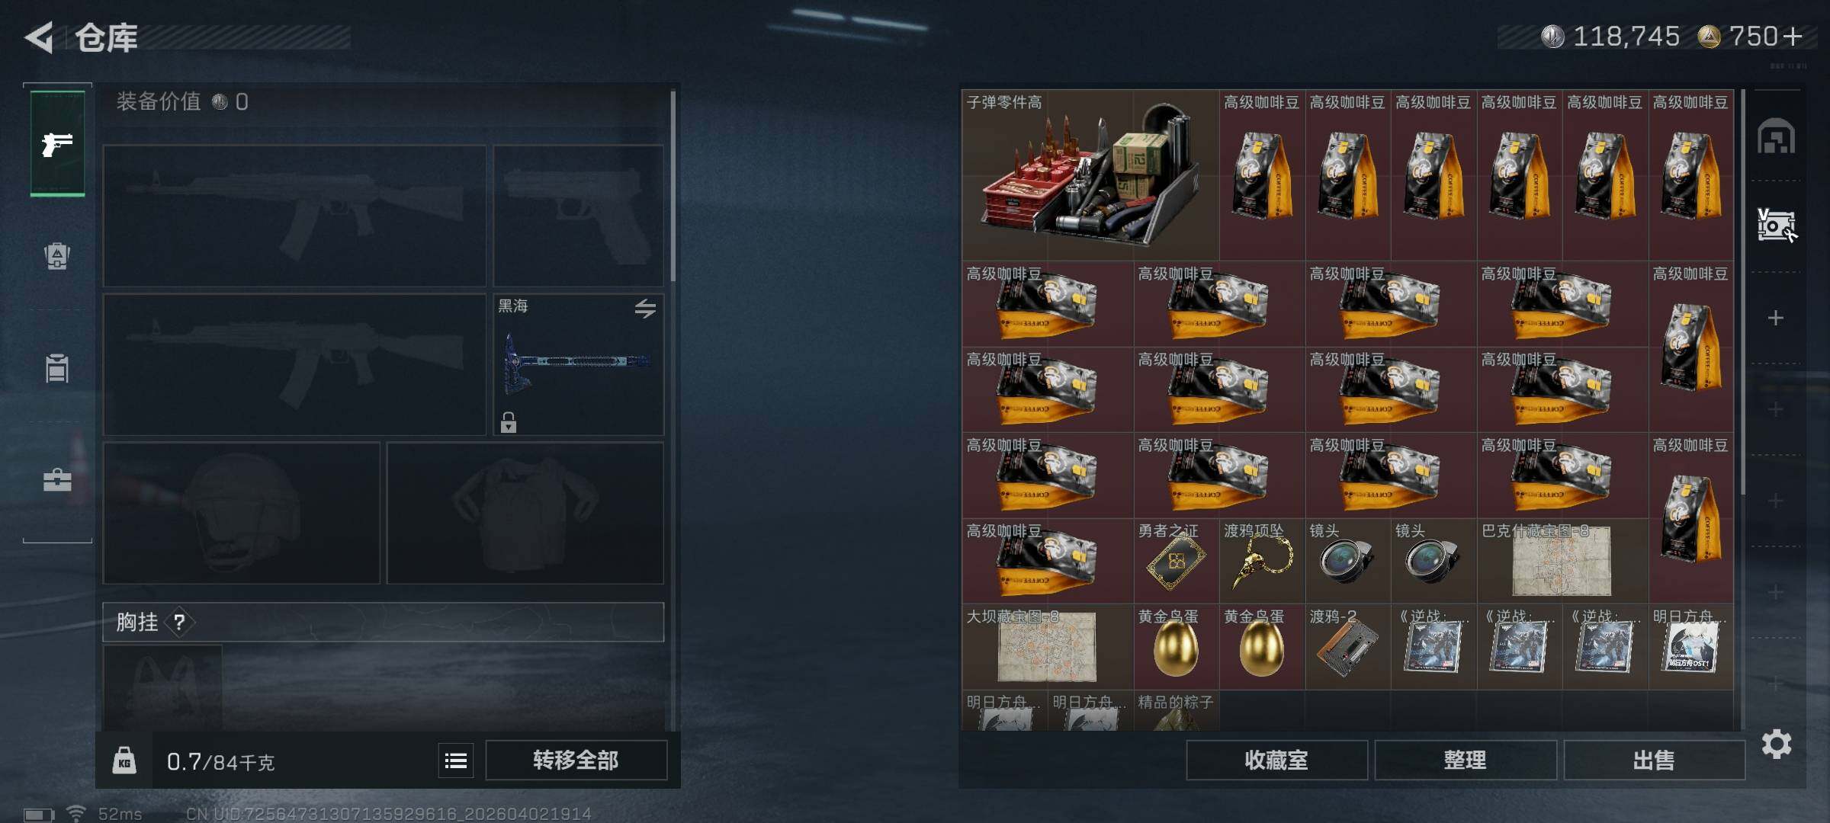Viewport: 1830px width, 823px height.
Task: Click the plus next to 750 gold currency
Action: tap(1793, 36)
